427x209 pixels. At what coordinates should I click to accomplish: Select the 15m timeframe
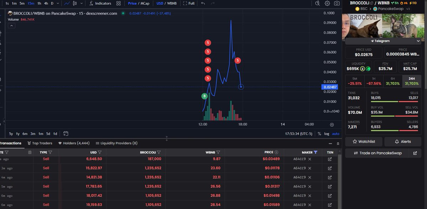[x=31, y=3]
